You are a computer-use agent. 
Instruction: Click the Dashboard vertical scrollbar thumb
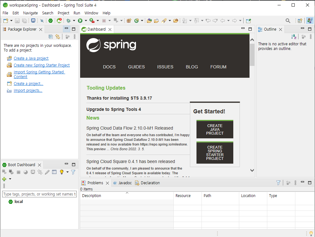(x=252, y=54)
